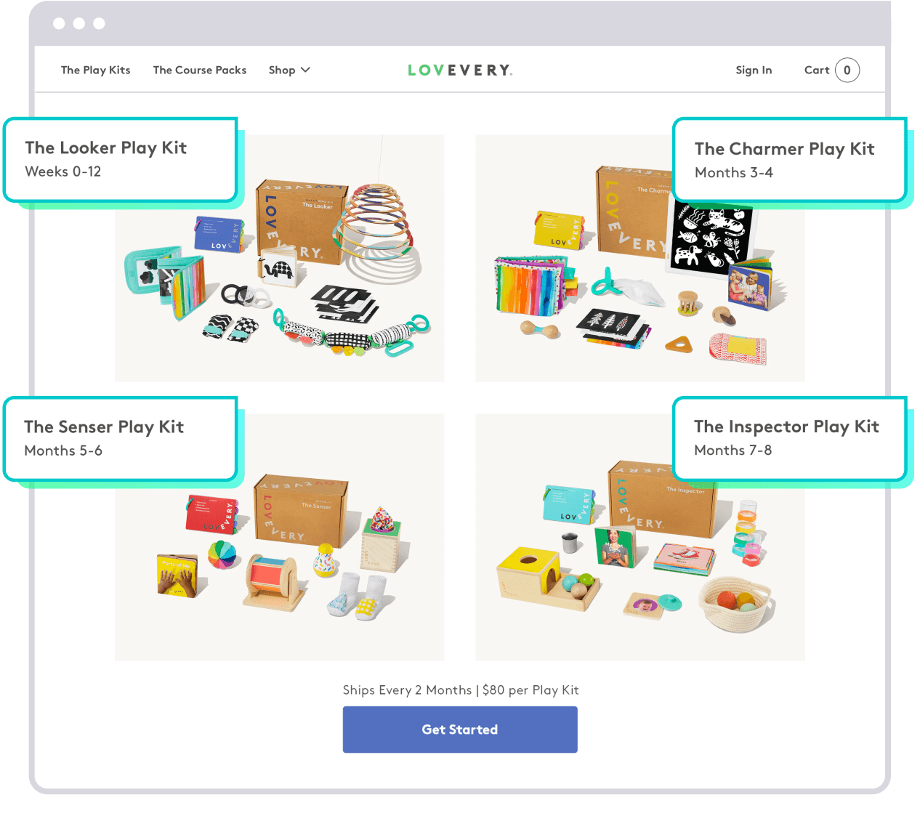Click the middle gray window dot

point(79,23)
